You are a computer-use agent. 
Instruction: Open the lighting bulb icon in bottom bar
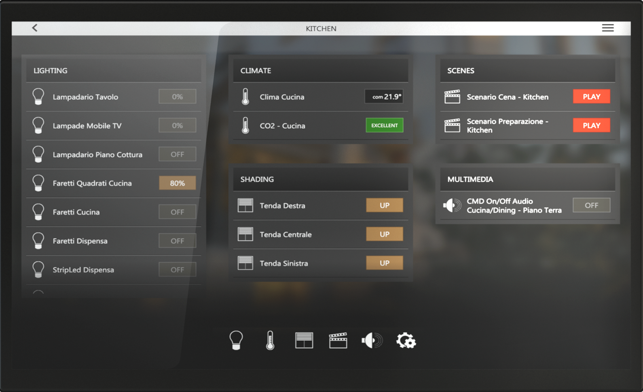click(x=236, y=340)
